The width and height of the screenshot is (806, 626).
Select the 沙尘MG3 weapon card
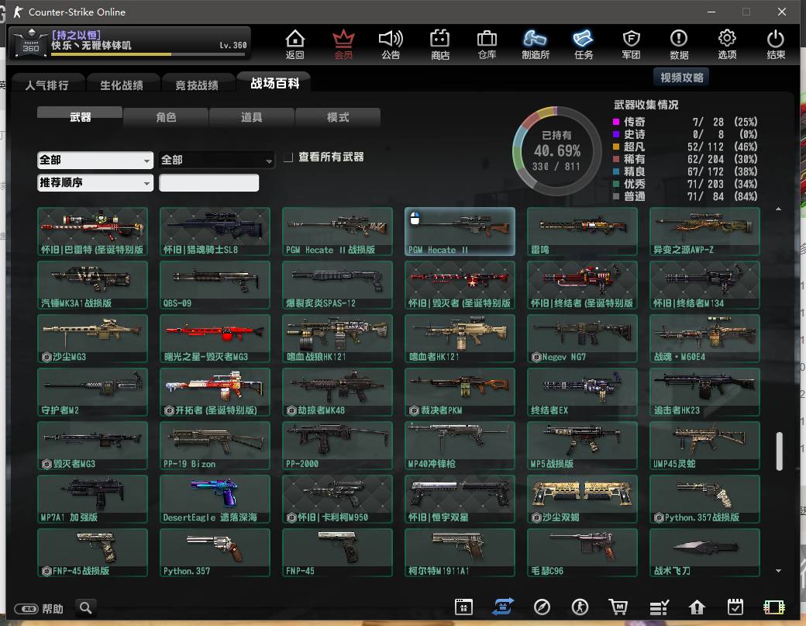coord(92,338)
